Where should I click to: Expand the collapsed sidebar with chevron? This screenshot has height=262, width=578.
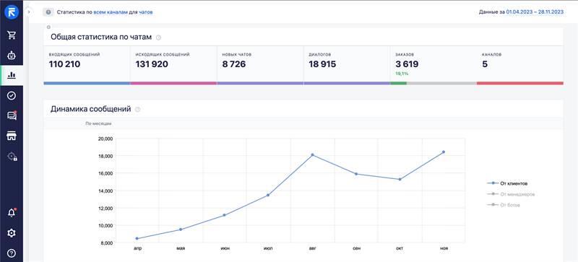pos(29,12)
